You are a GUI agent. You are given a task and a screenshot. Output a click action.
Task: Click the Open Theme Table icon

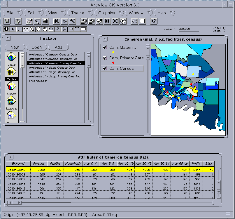tap(45, 21)
